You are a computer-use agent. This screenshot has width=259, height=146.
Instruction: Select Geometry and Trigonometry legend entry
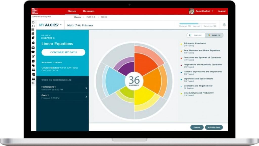pyautogui.click(x=196, y=87)
